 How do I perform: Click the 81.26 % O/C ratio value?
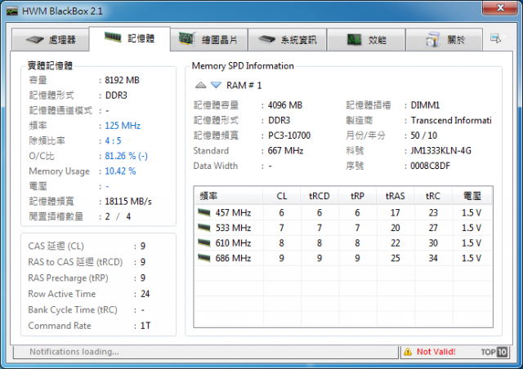(126, 156)
